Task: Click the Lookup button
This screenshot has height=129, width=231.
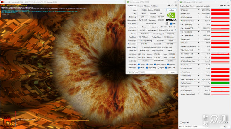Action: coord(171,10)
